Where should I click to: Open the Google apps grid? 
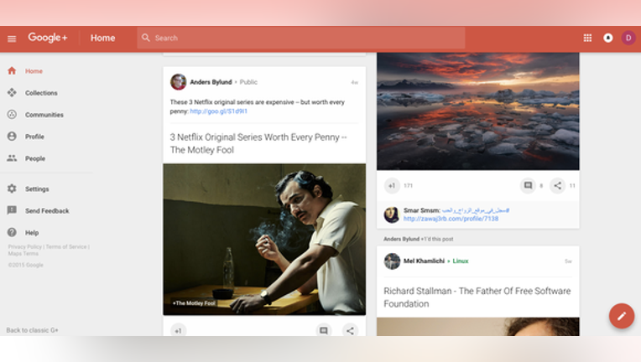tap(587, 38)
